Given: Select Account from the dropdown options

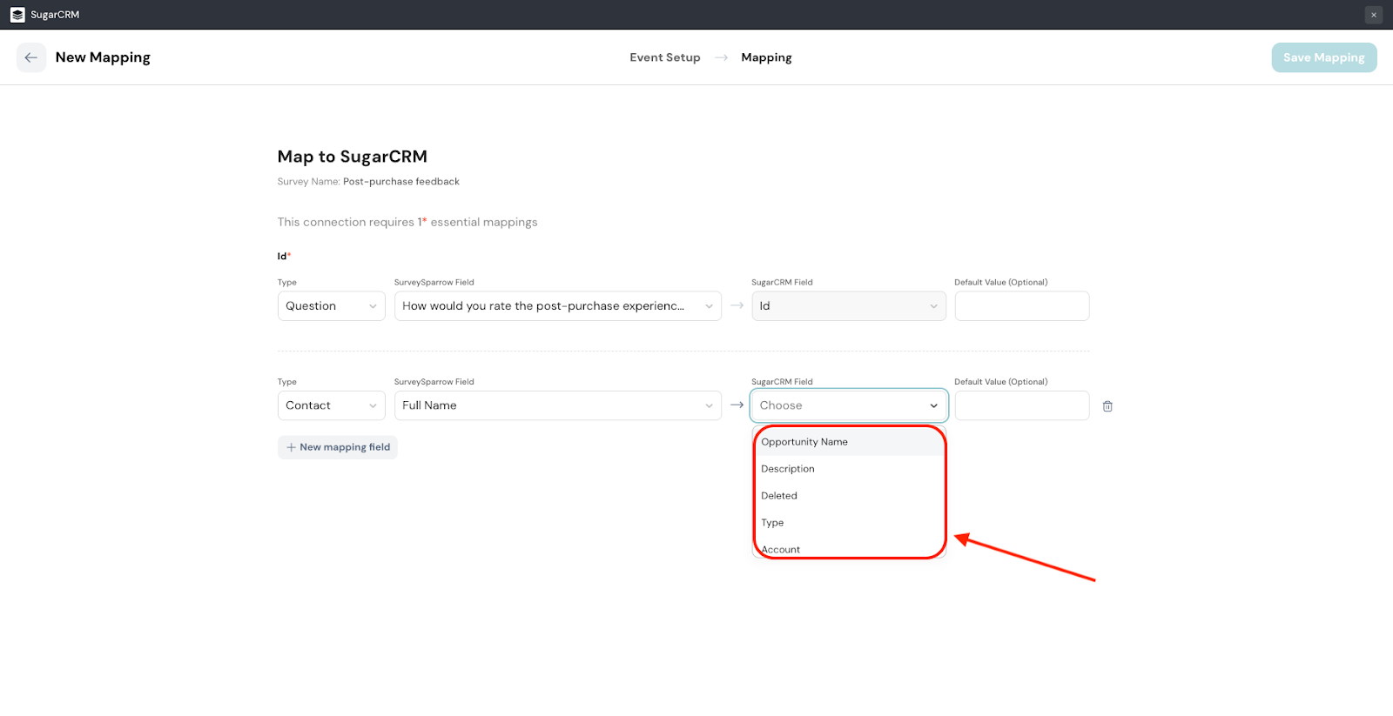Looking at the screenshot, I should pos(781,549).
